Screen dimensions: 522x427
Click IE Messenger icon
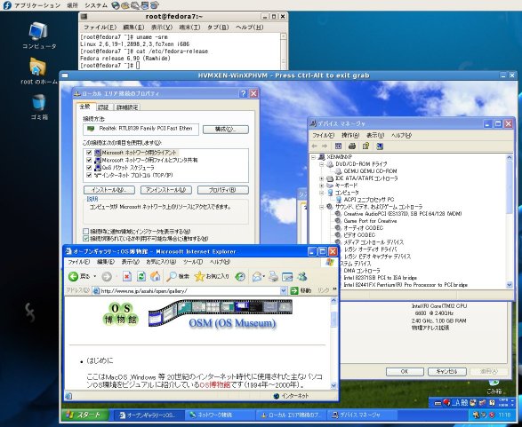pos(302,276)
